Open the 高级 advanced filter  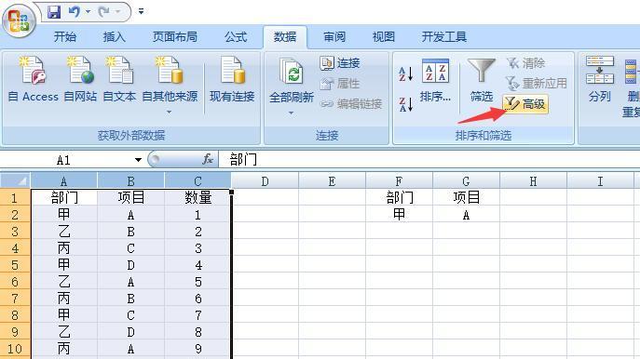525,104
